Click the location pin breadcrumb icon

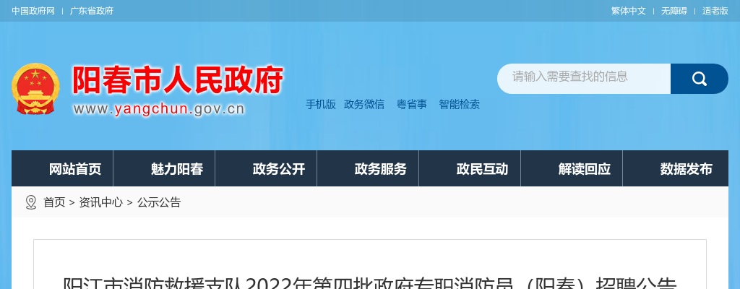(x=30, y=202)
